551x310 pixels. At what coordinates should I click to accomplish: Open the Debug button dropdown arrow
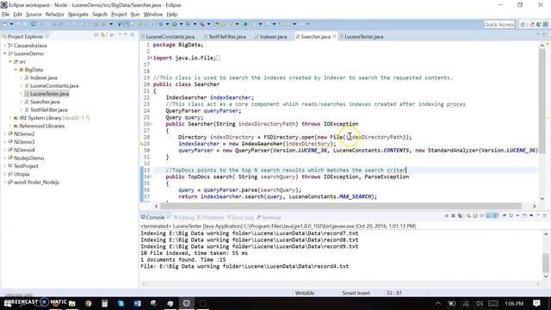point(167,24)
